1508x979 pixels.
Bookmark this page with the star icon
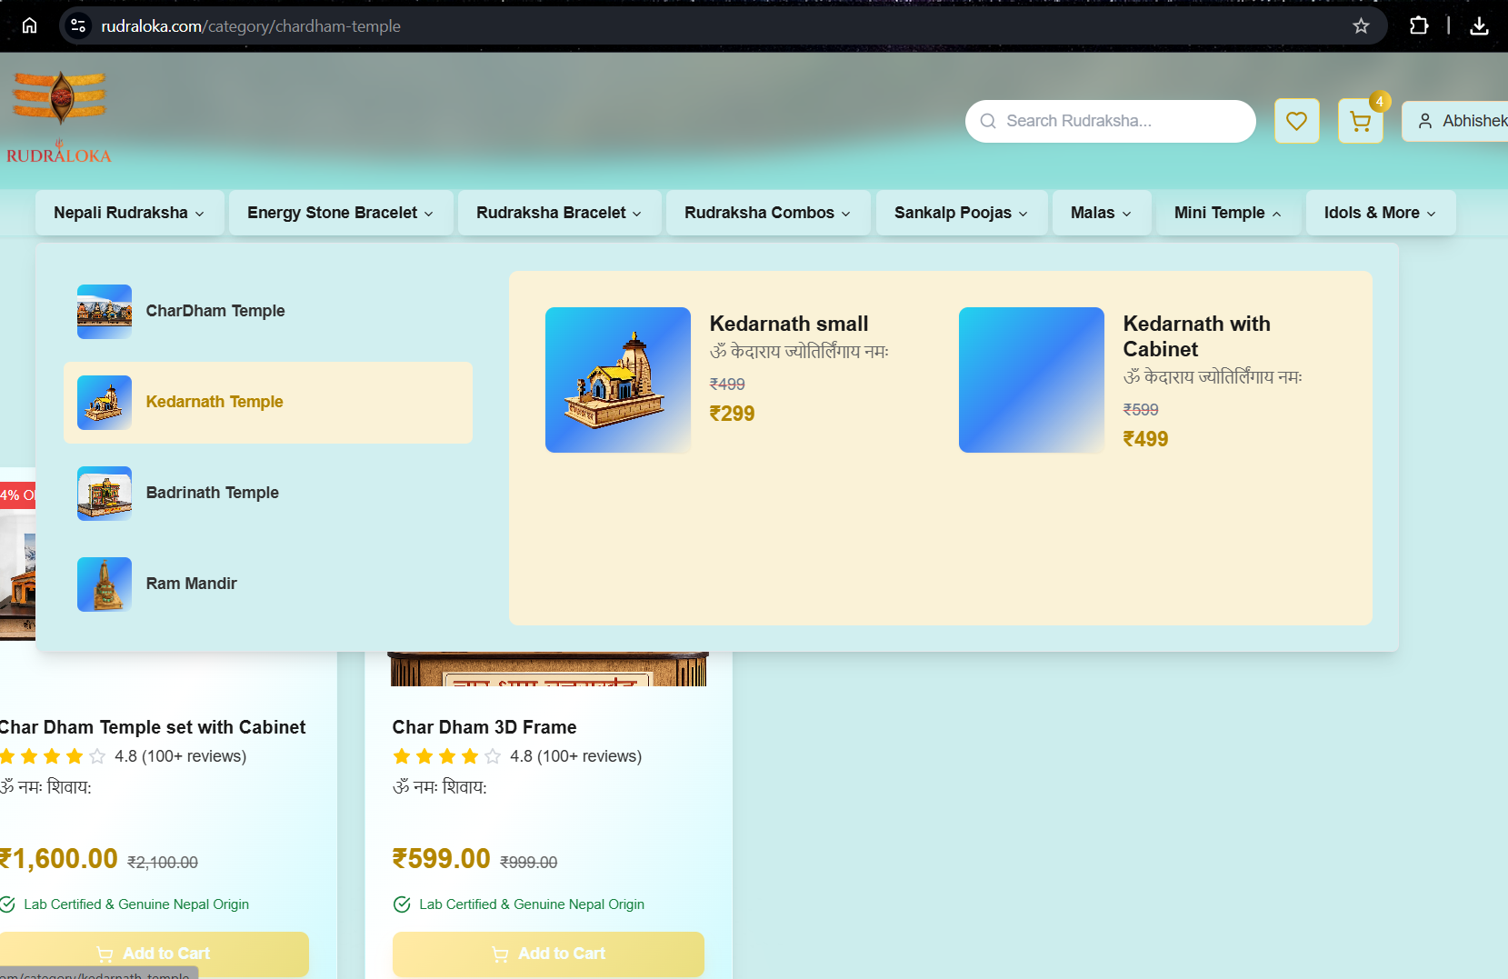coord(1361,25)
